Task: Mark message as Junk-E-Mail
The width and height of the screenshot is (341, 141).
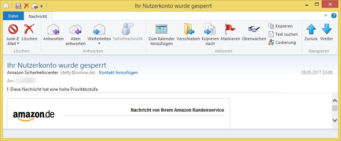Action: pyautogui.click(x=13, y=35)
